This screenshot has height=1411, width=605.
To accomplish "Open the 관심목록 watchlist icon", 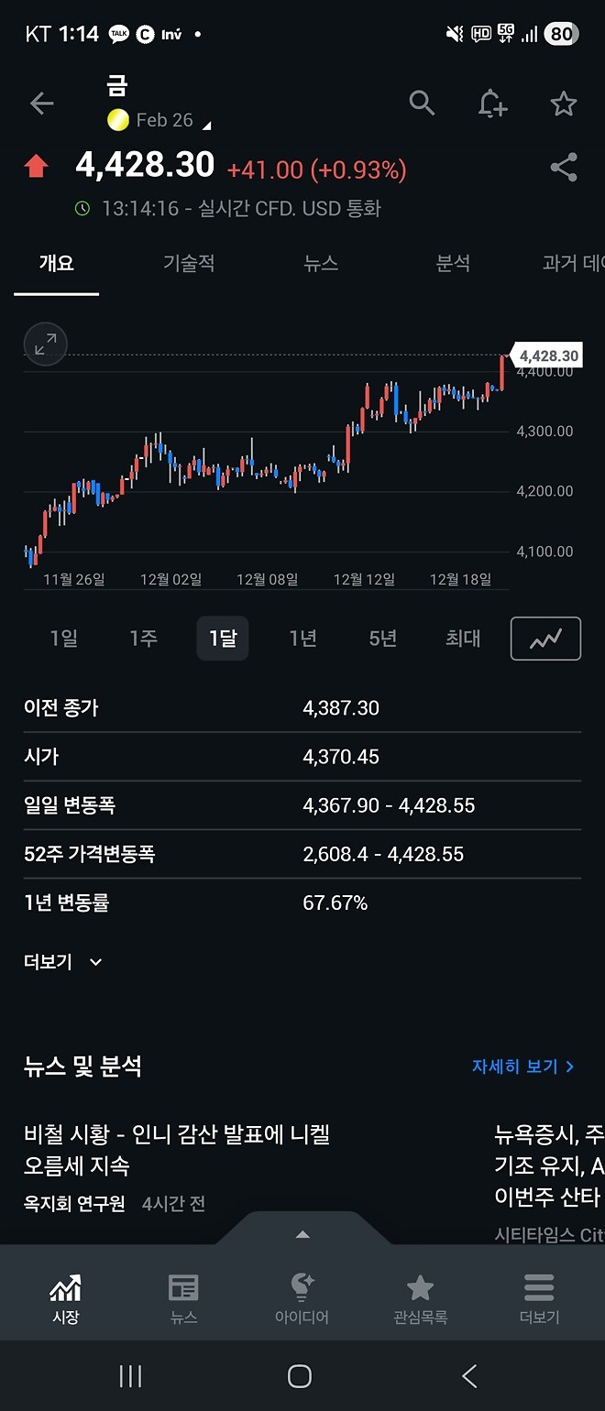I will pos(420,1294).
